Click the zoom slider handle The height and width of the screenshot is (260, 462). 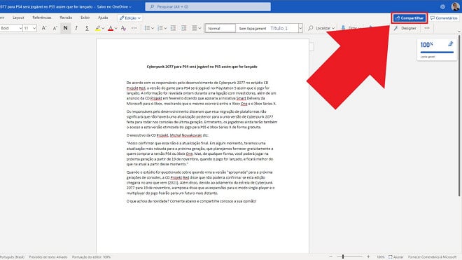point(343,256)
